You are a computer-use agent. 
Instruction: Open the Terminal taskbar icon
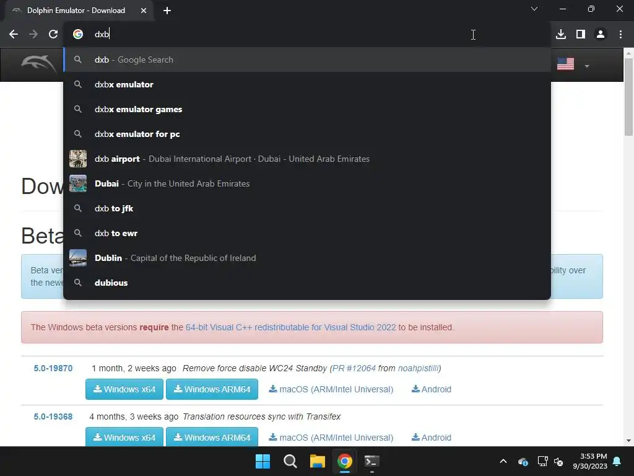371,461
